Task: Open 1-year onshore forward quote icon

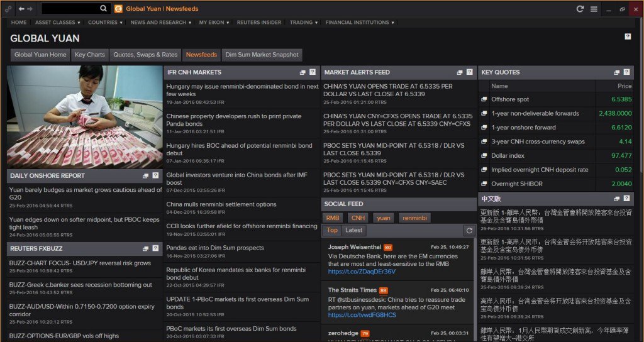Action: 484,128
